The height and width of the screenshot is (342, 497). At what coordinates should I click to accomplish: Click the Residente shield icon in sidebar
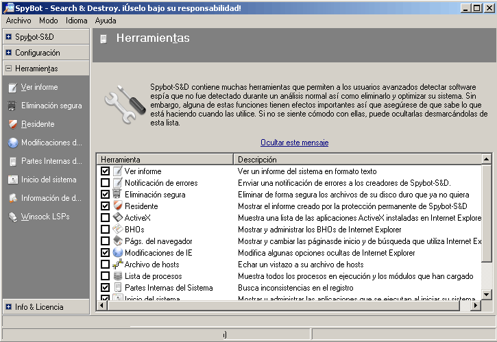(x=12, y=125)
